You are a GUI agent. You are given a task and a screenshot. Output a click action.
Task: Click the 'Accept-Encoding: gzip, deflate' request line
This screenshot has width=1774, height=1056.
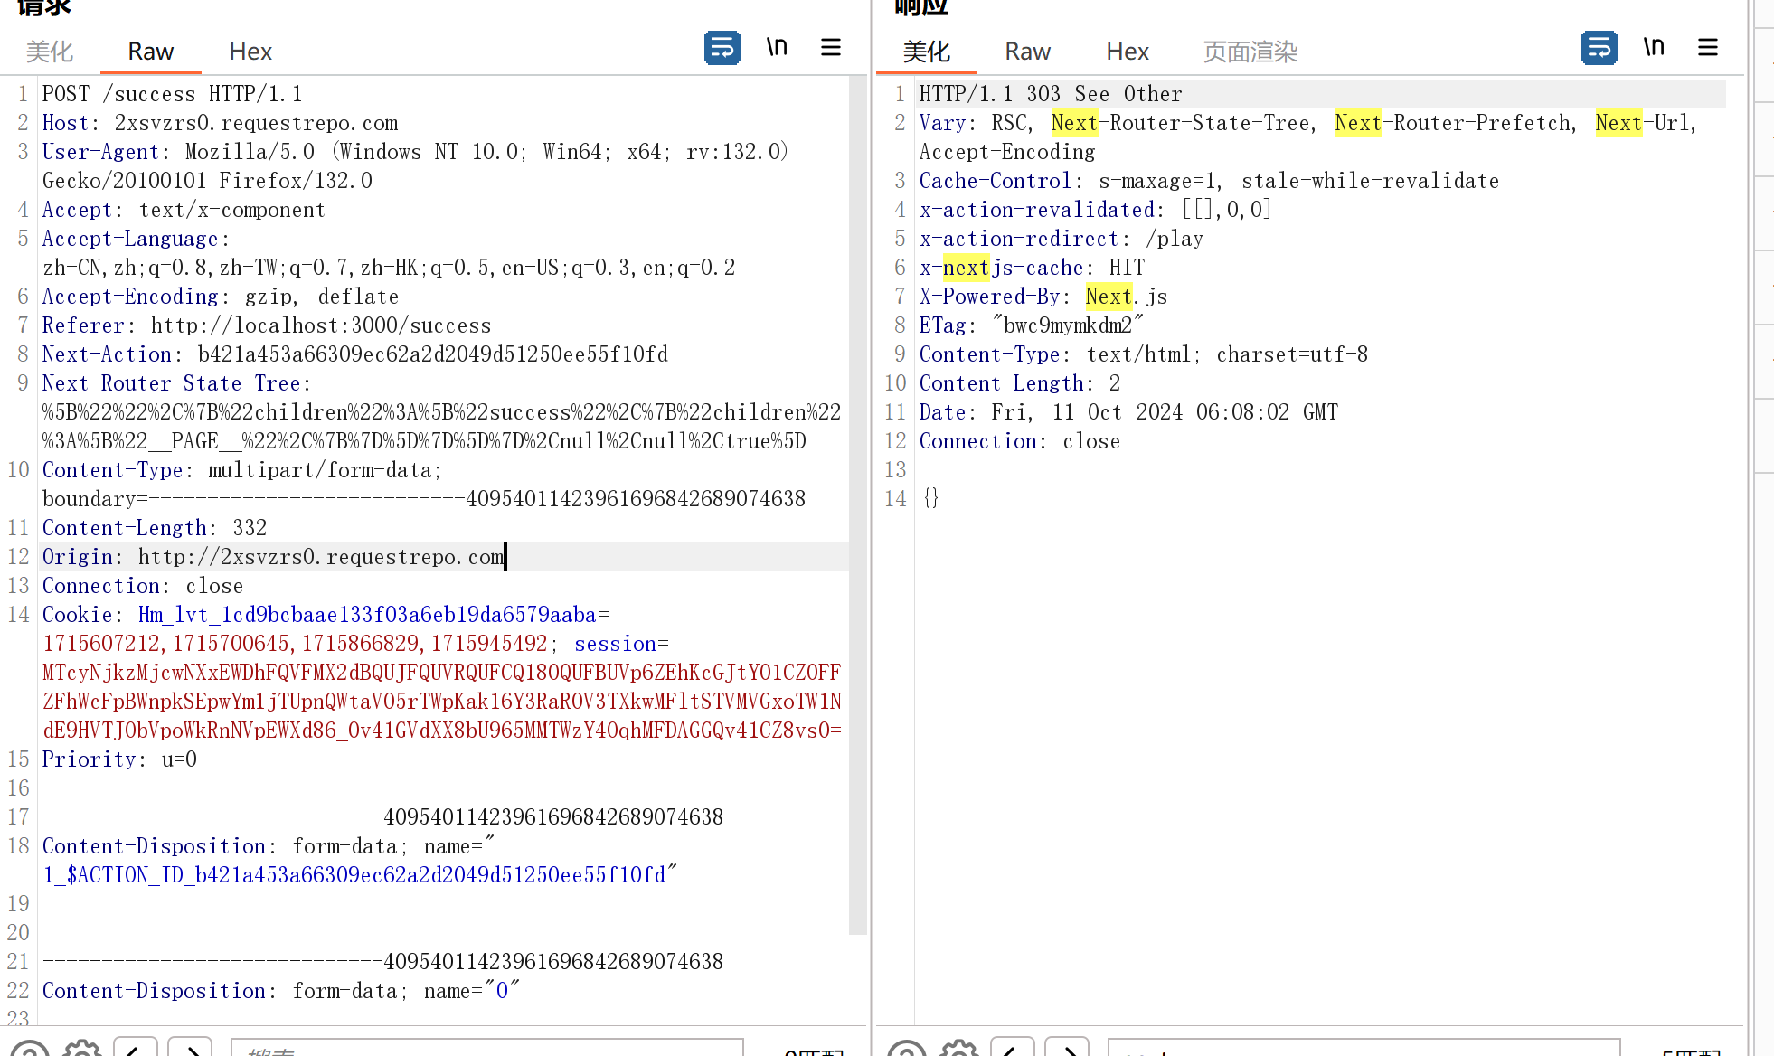click(221, 297)
